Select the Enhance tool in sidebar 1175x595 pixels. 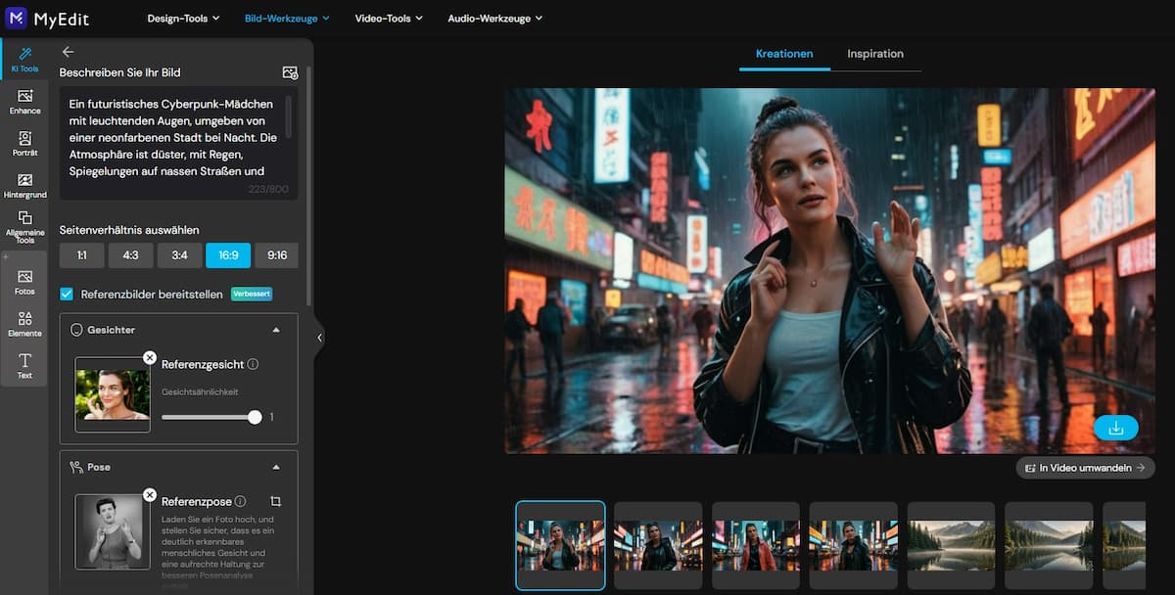pos(24,101)
